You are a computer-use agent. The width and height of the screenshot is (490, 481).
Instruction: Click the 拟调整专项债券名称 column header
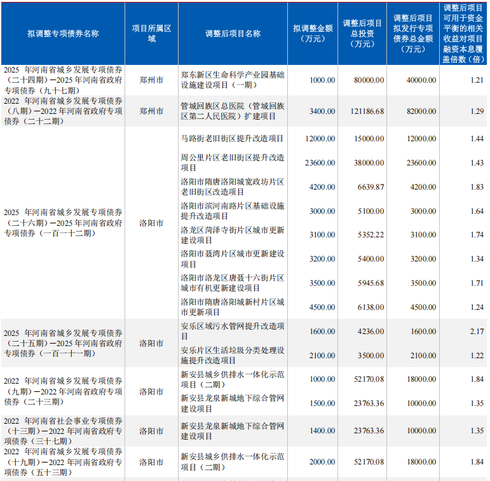coord(63,34)
